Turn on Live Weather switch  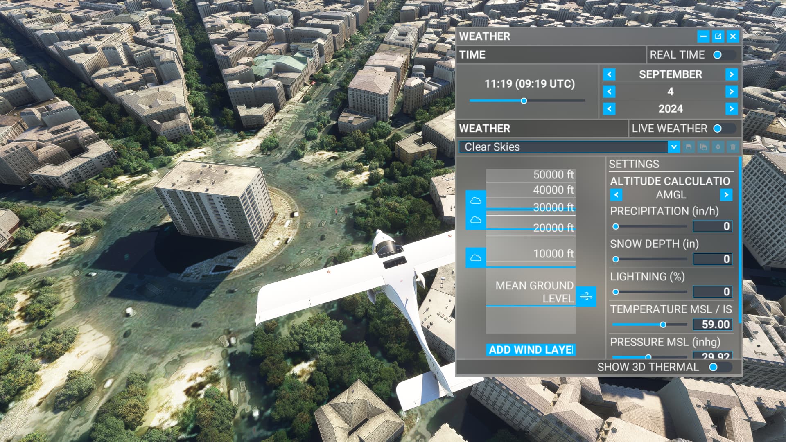pos(724,129)
